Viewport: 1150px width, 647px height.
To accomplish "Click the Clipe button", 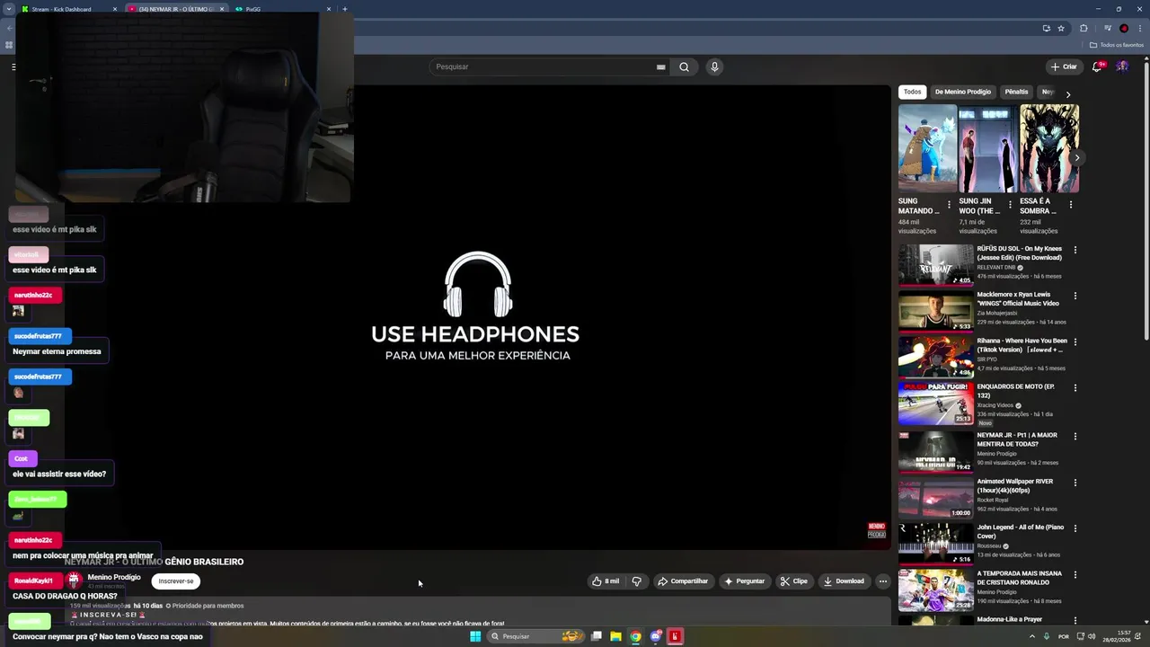I will (x=793, y=581).
